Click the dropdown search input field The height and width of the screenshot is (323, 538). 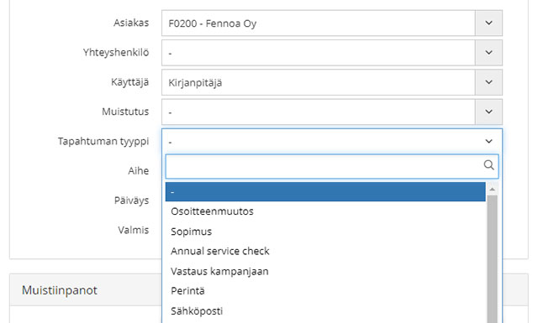pos(332,166)
